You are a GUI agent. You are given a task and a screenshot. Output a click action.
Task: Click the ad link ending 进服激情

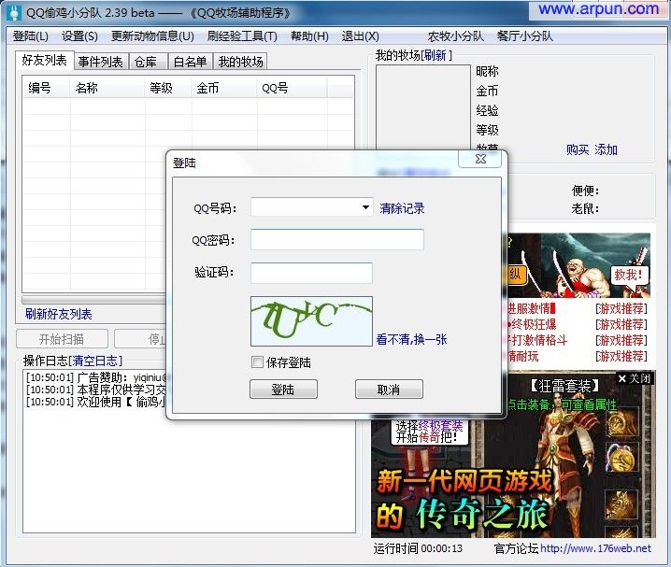pyautogui.click(x=532, y=308)
